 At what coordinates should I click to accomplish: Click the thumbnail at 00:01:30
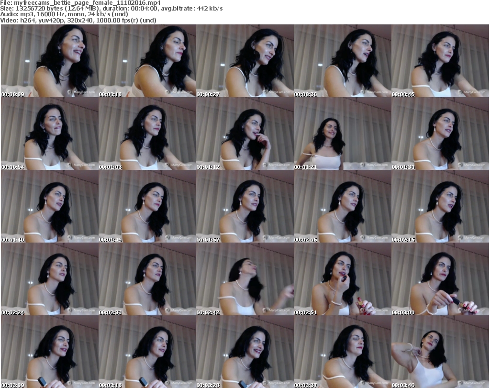click(440, 133)
